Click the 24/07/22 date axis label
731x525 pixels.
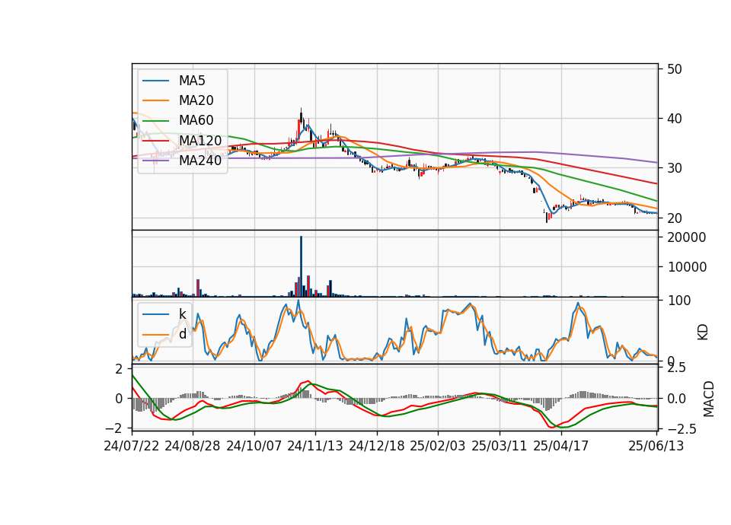click(x=132, y=446)
